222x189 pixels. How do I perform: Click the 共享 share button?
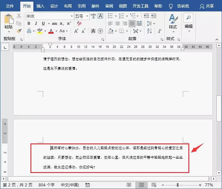[x=206, y=6]
